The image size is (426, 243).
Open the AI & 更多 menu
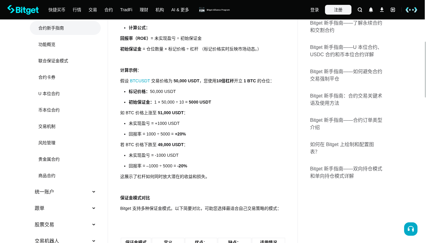(x=180, y=10)
